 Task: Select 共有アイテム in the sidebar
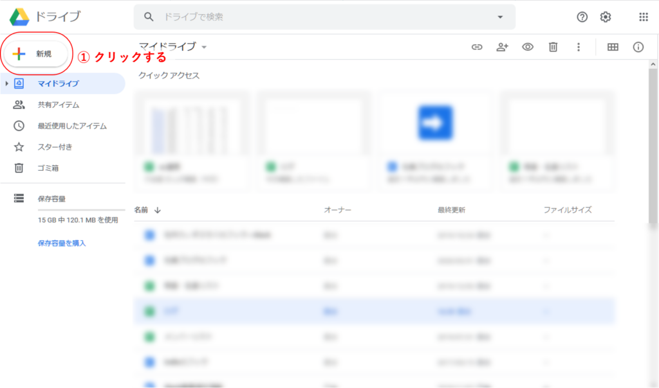point(58,105)
